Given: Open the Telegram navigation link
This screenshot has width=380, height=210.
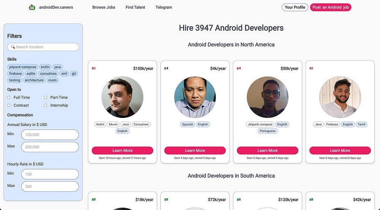Looking at the screenshot, I should point(163,8).
